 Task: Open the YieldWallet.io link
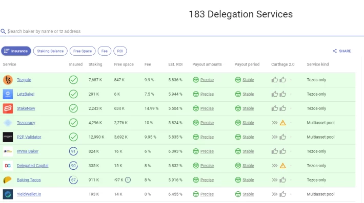point(29,194)
